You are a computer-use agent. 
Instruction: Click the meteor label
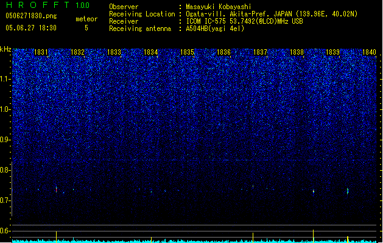point(86,19)
